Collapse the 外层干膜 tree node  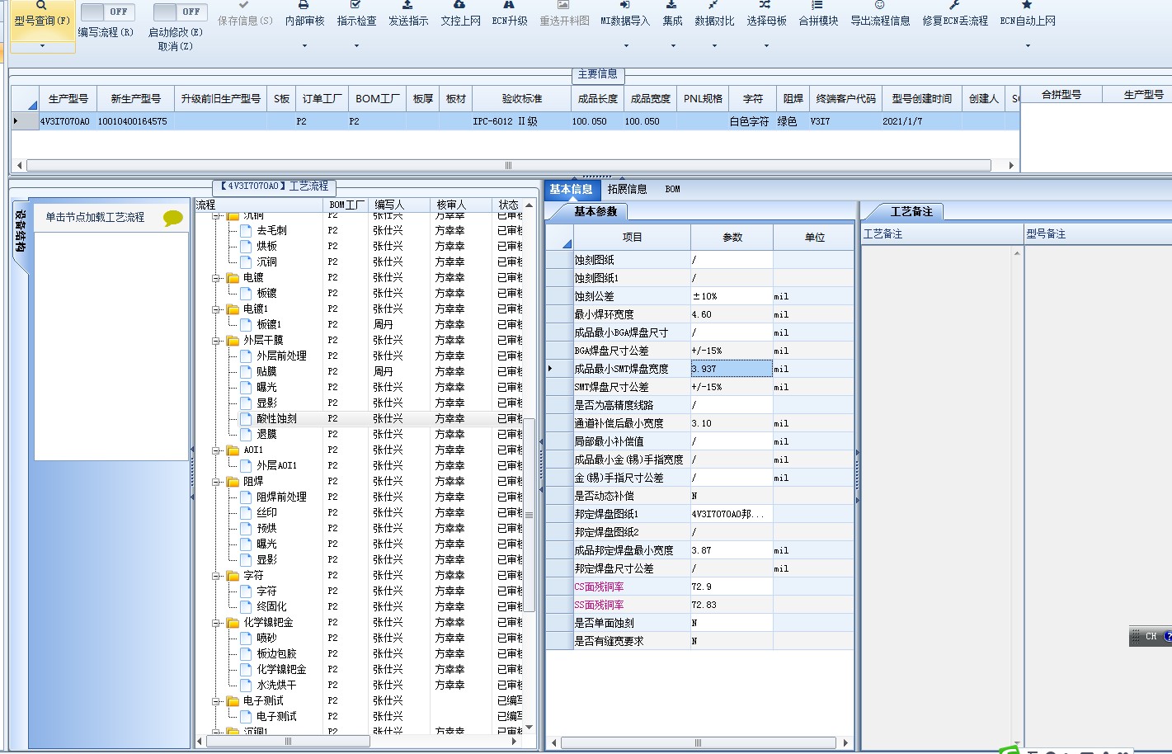click(216, 341)
